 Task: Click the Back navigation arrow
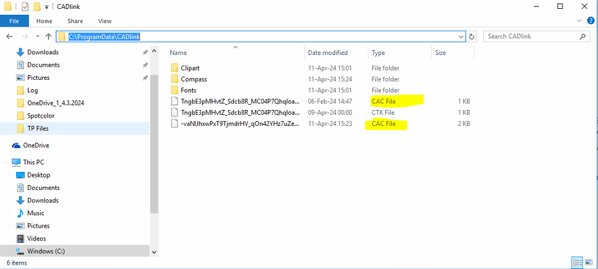click(x=9, y=37)
